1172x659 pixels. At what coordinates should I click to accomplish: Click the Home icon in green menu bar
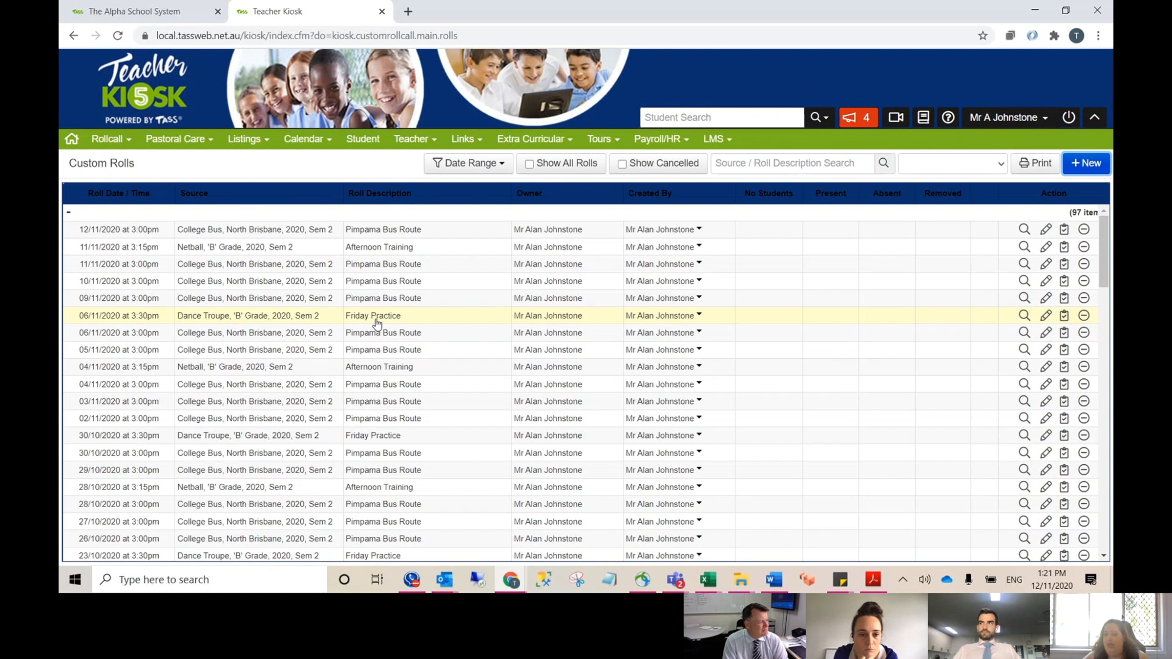(72, 139)
